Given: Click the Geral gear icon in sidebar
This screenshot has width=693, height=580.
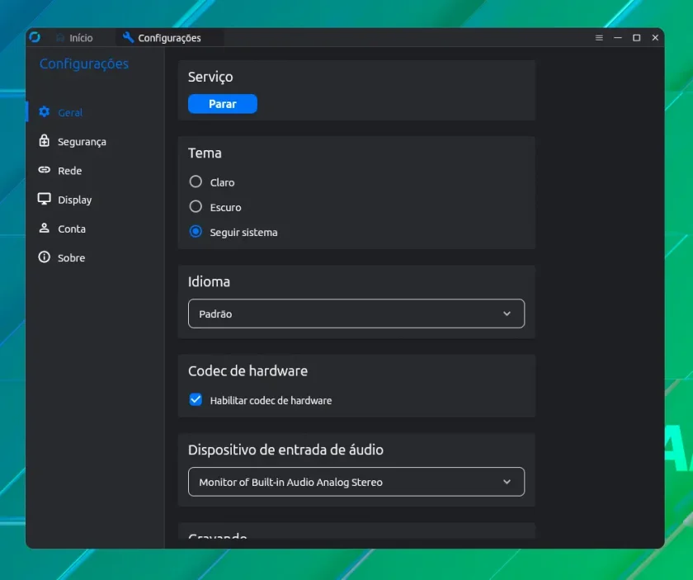Looking at the screenshot, I should (x=45, y=112).
